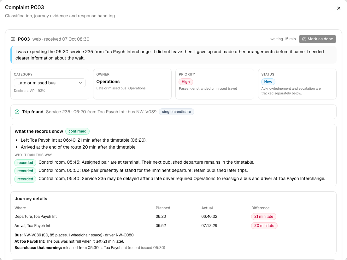347x260 pixels.
Task: Click the planned time 06:52
Action: coord(161,226)
